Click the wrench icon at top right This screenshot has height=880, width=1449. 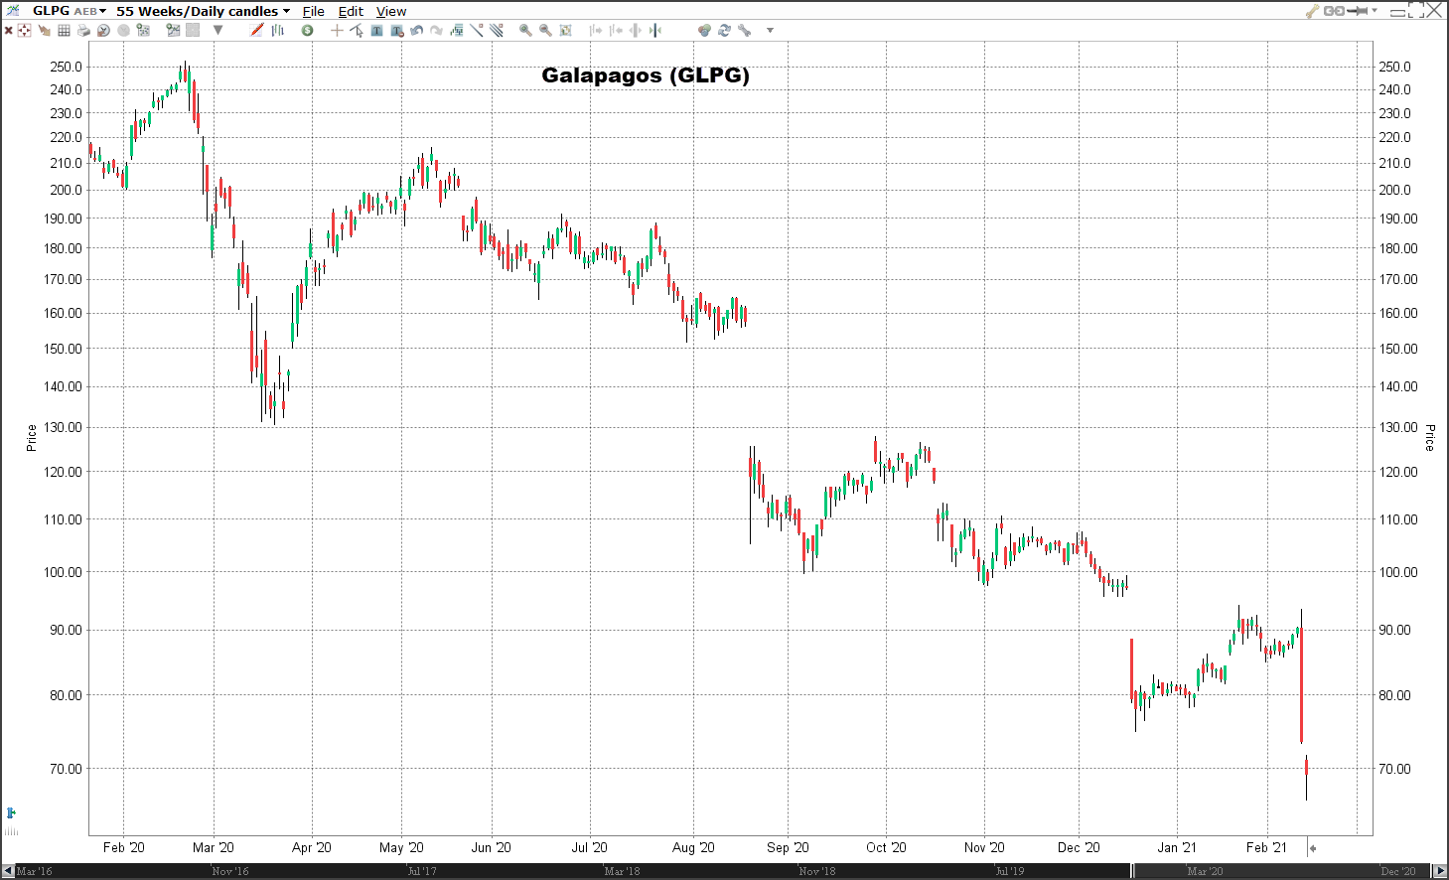click(1312, 11)
